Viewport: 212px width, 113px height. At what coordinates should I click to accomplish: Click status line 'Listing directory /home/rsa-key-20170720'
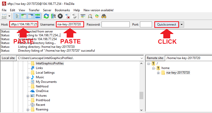(x=46, y=47)
